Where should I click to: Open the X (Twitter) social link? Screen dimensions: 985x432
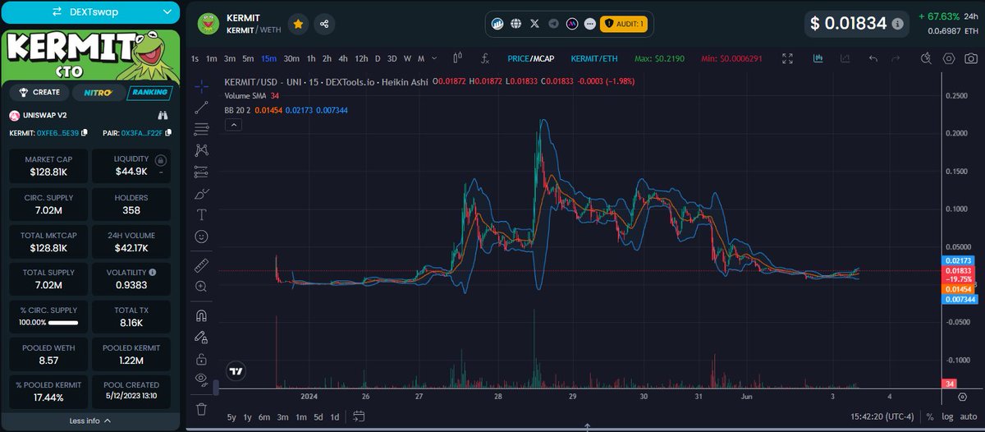click(535, 25)
